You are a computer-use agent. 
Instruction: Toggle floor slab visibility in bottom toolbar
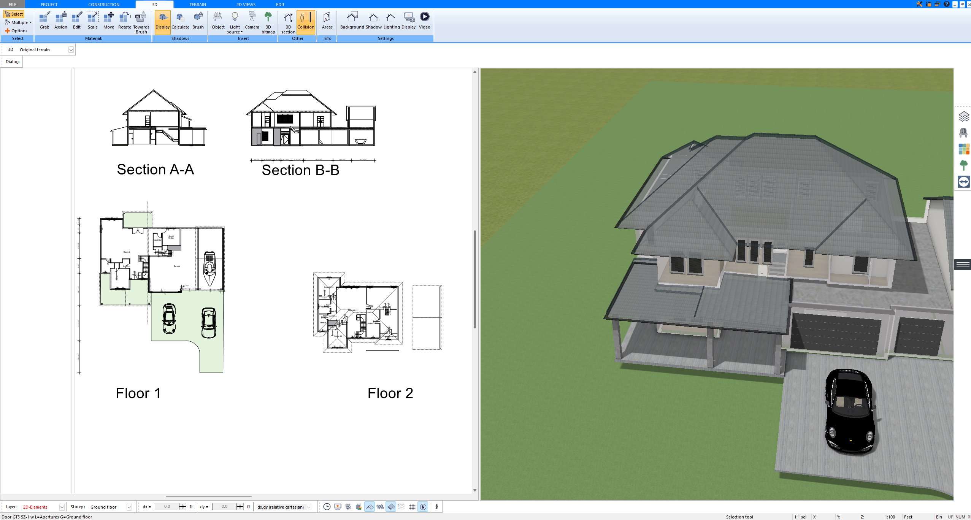pos(391,507)
